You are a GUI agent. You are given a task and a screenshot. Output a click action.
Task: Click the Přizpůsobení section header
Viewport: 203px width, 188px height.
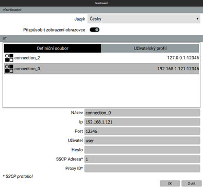click(102, 10)
